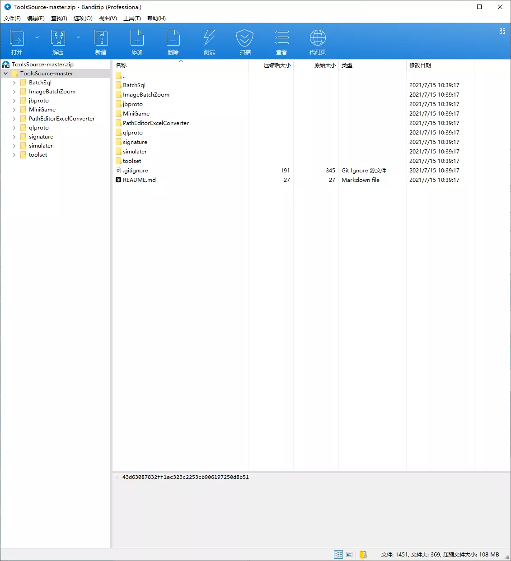The width and height of the screenshot is (511, 561).
Task: Open the Code page (代码页) globe icon
Action: coord(318,42)
